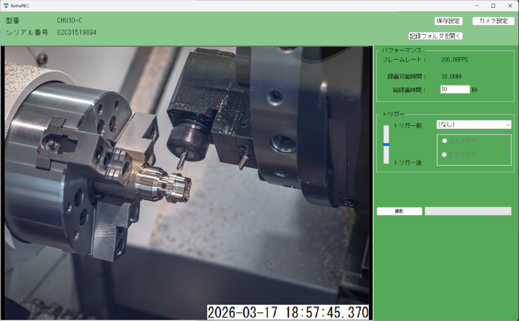Image resolution: width=519 pixels, height=321 pixels.
Task: Click the dropdown arrow of the trigger combo box
Action: (508, 125)
